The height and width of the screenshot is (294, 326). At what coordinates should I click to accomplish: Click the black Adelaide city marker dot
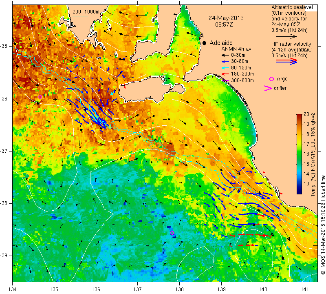click(205, 43)
